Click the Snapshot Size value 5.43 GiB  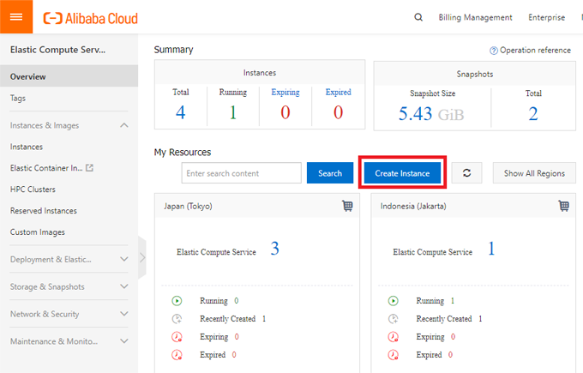coord(431,114)
